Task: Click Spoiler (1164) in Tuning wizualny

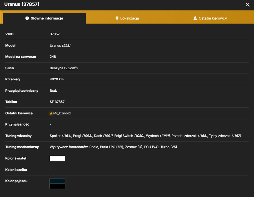Action: (61, 136)
